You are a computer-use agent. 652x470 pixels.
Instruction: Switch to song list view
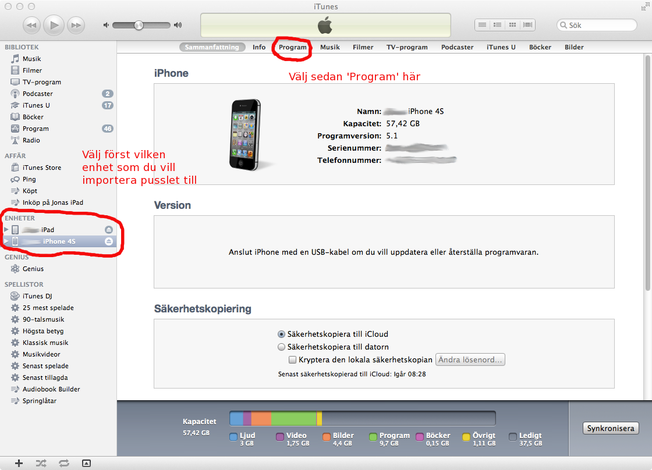[x=483, y=25]
